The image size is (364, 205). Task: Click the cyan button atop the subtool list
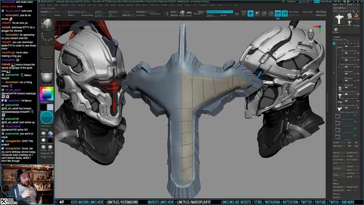pyautogui.click(x=334, y=43)
